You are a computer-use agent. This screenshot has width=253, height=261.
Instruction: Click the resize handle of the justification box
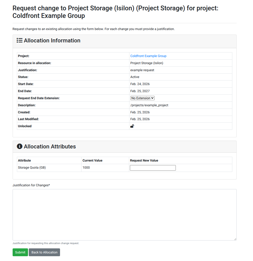point(235,239)
